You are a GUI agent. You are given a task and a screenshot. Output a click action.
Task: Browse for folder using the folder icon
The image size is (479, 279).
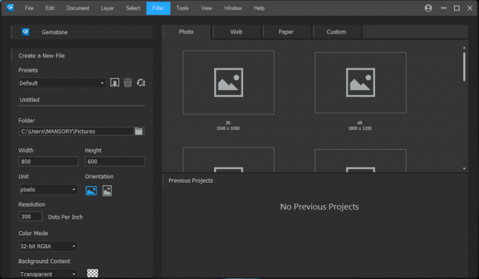coord(139,131)
